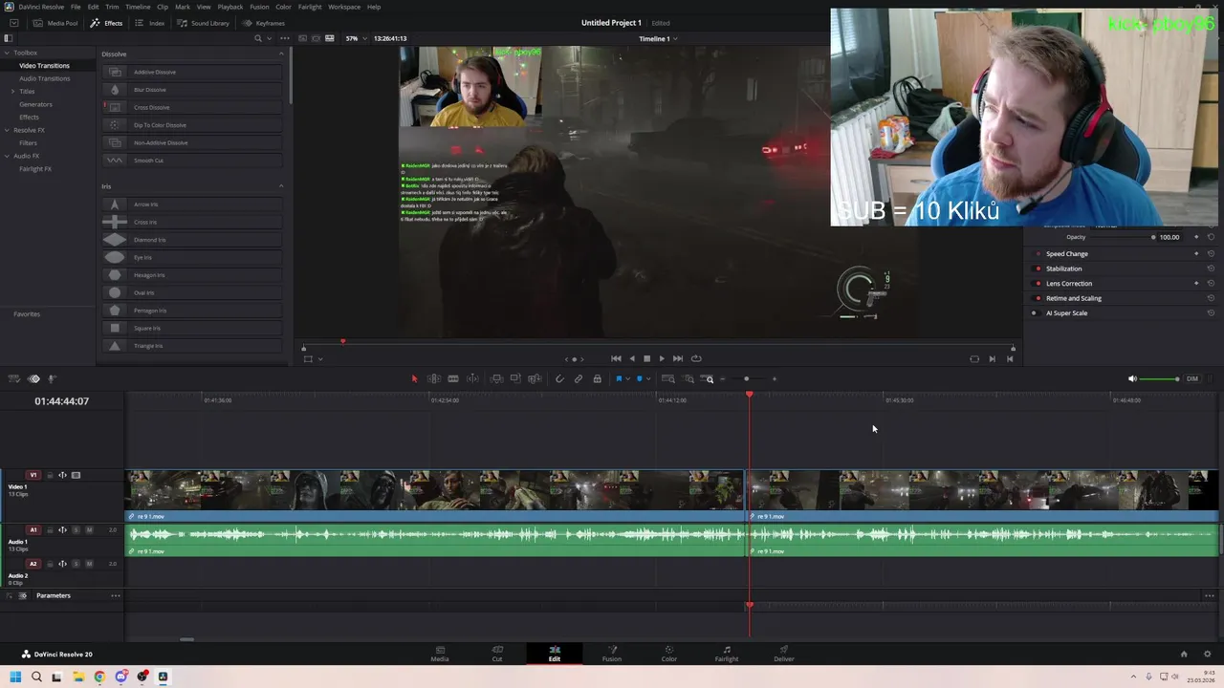The image size is (1224, 688).
Task: Select the Smooth Cut transition
Action: coord(191,161)
